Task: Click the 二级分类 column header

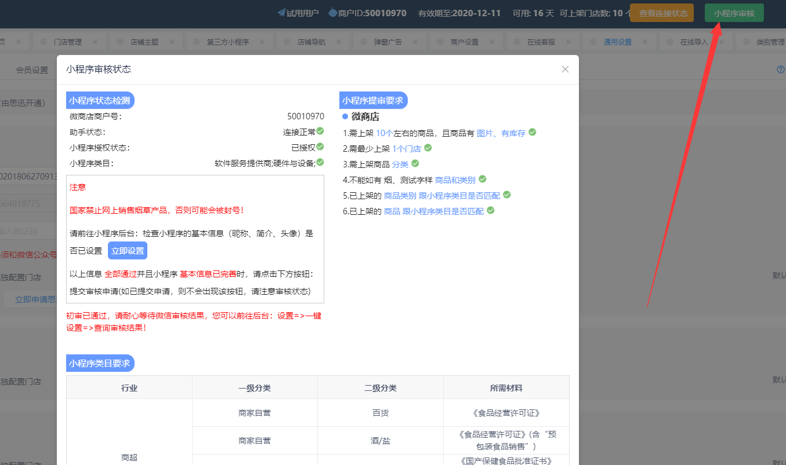Action: pos(381,387)
